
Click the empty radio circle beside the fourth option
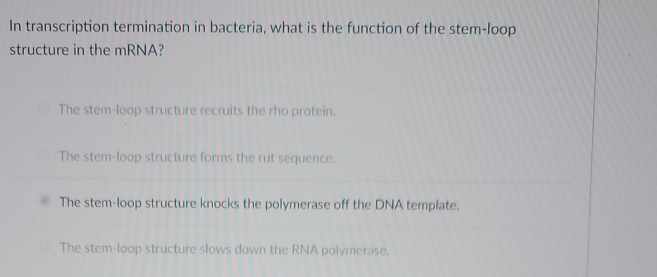coord(45,246)
